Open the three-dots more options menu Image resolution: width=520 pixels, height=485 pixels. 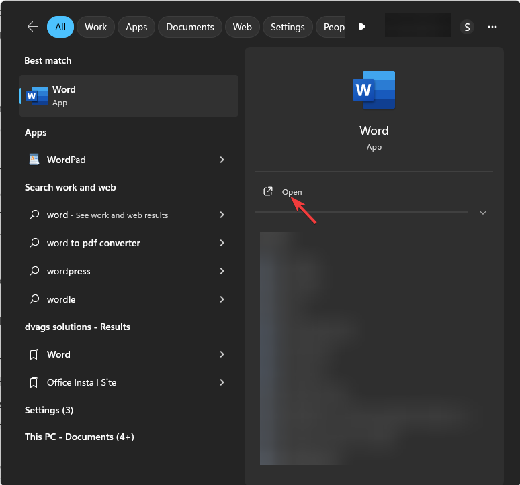click(492, 27)
